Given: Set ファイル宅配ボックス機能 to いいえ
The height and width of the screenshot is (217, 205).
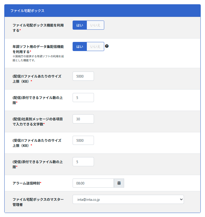Looking at the screenshot, I should tap(95, 25).
